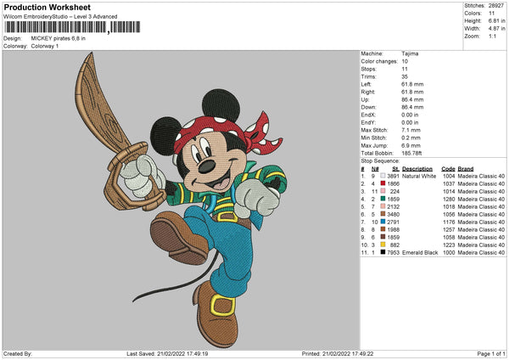Click the Min Stitch value '0.2 mm'

click(411, 138)
